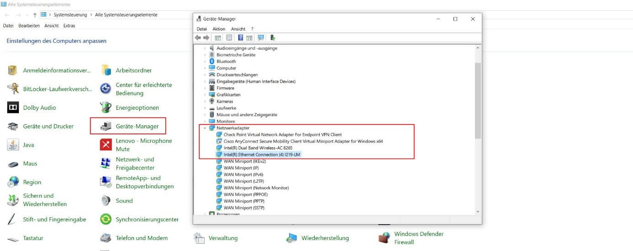Expand the Biometrische Geräte node
Image resolution: width=633 pixels, height=251 pixels.
tap(205, 55)
